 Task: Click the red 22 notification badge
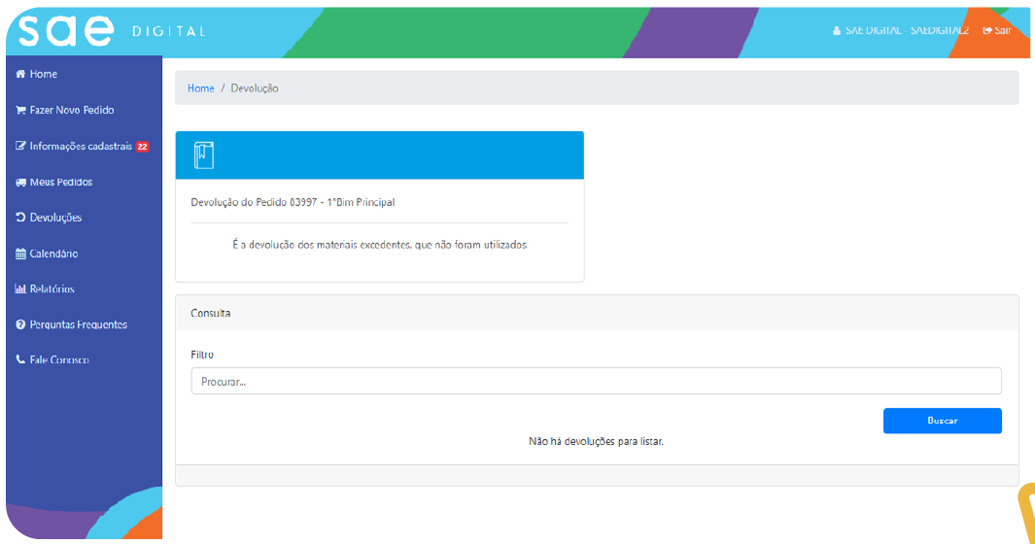[143, 147]
